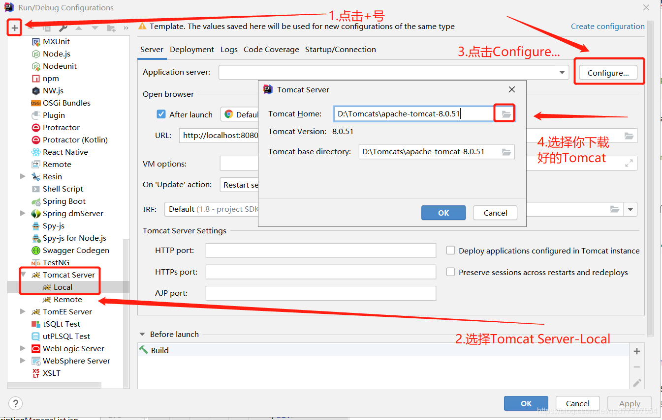Remove the selected Before launch task
The image size is (662, 420).
637,367
